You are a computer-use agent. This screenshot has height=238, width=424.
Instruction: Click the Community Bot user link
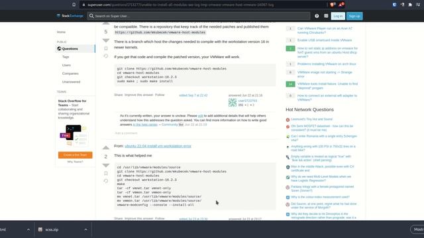(x=170, y=125)
